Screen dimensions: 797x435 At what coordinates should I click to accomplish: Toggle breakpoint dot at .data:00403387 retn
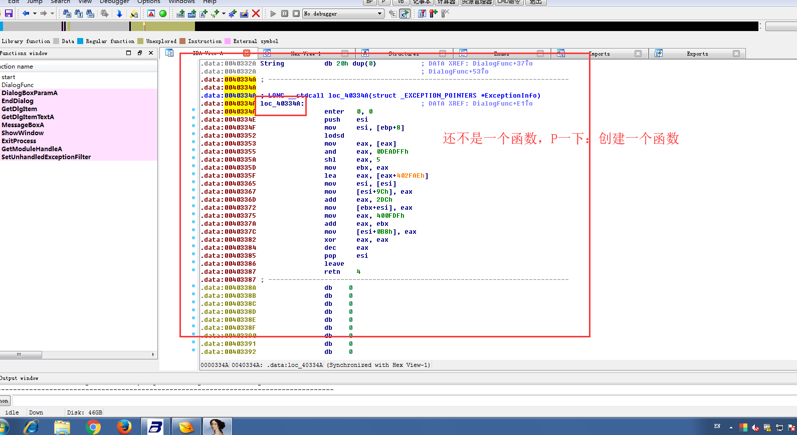(x=193, y=270)
